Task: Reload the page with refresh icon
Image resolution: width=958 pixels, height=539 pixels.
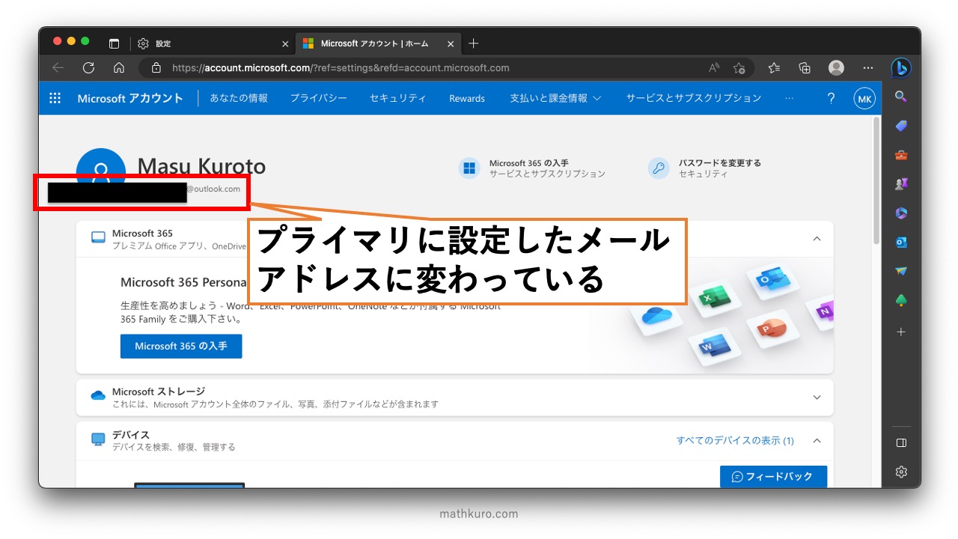Action: click(x=88, y=67)
